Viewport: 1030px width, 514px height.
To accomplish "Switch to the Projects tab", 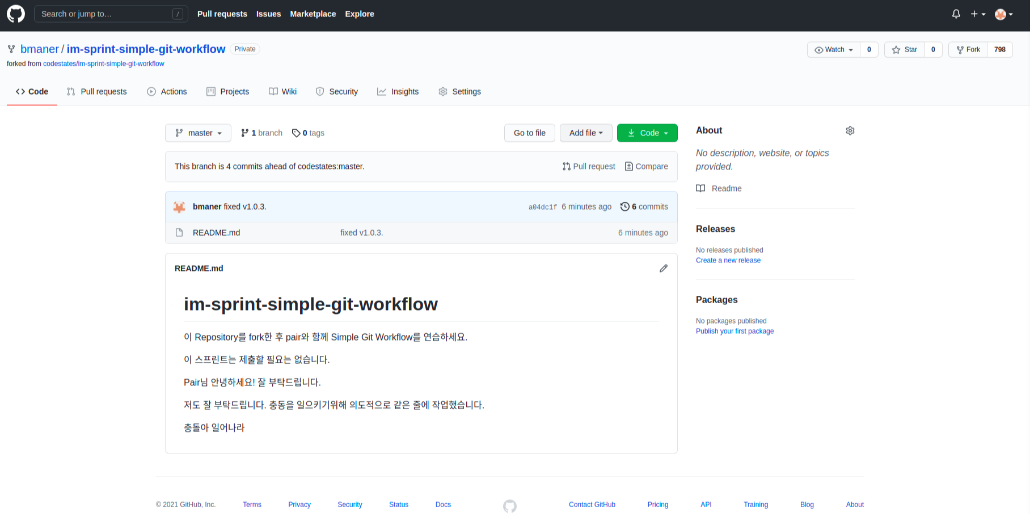I will pyautogui.click(x=227, y=91).
